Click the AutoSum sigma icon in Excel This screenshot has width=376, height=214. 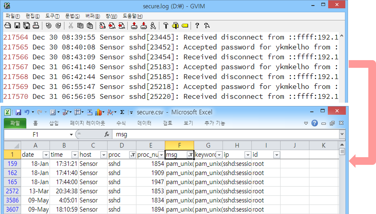(122, 112)
